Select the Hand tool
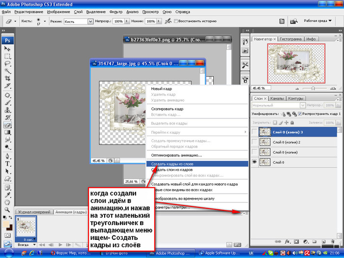Image resolution: width=344 pixels, height=258 pixels. (7, 202)
